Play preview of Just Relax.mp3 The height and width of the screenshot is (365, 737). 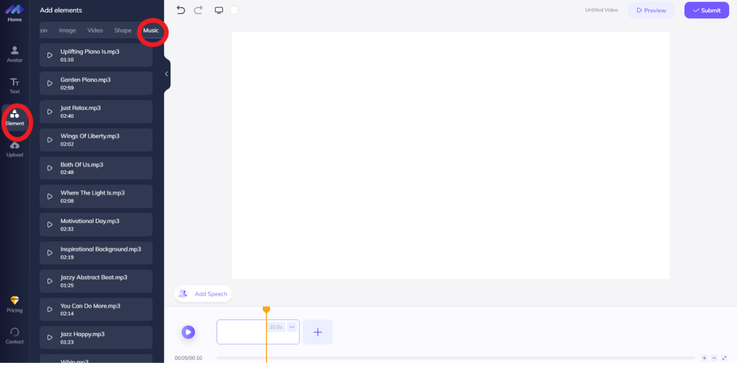pos(50,112)
